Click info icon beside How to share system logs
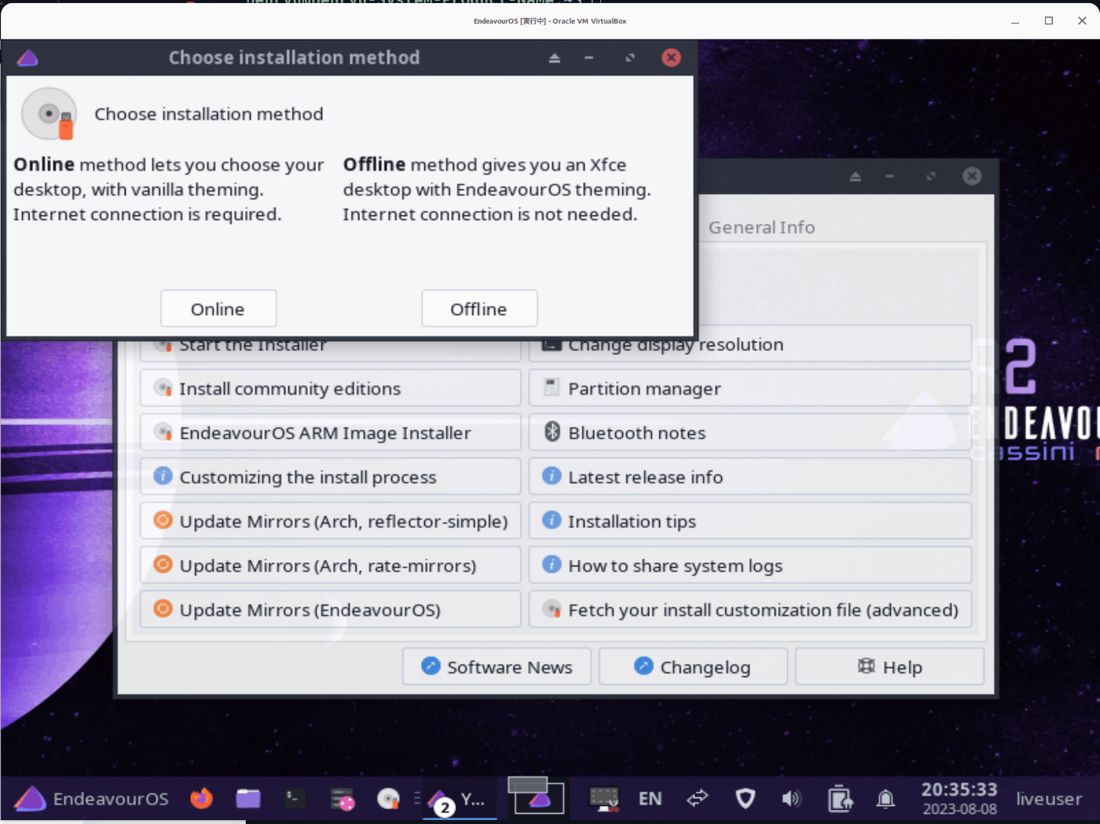1100x824 pixels. [552, 564]
